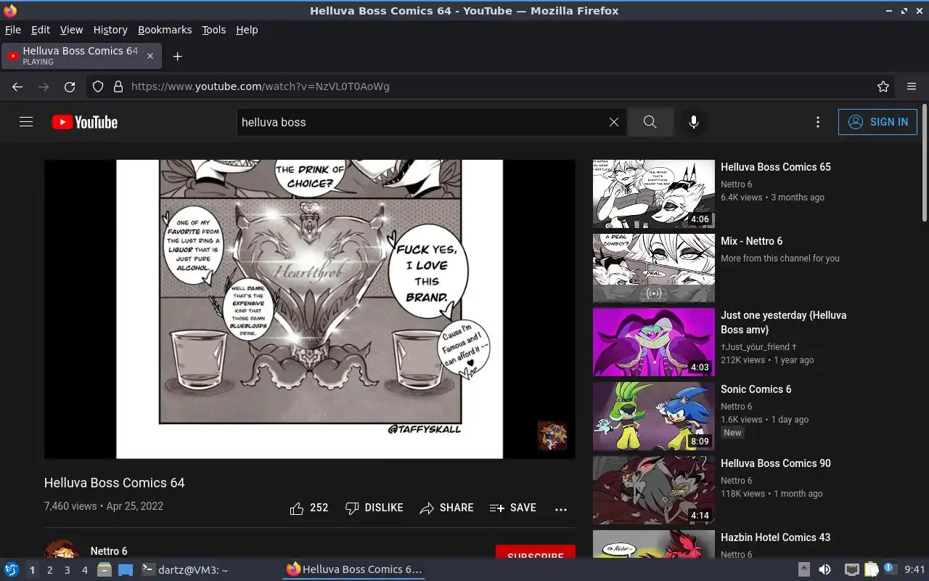929x581 pixels.
Task: Click the Sonic Comics 6 title link
Action: point(756,389)
